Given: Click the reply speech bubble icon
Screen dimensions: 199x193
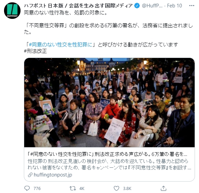Looking at the screenshot, I should [x=27, y=188].
